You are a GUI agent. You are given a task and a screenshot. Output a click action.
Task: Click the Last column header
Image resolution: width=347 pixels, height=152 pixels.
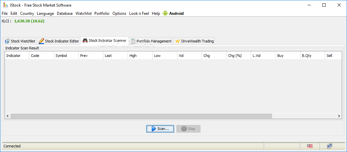pyautogui.click(x=116, y=56)
